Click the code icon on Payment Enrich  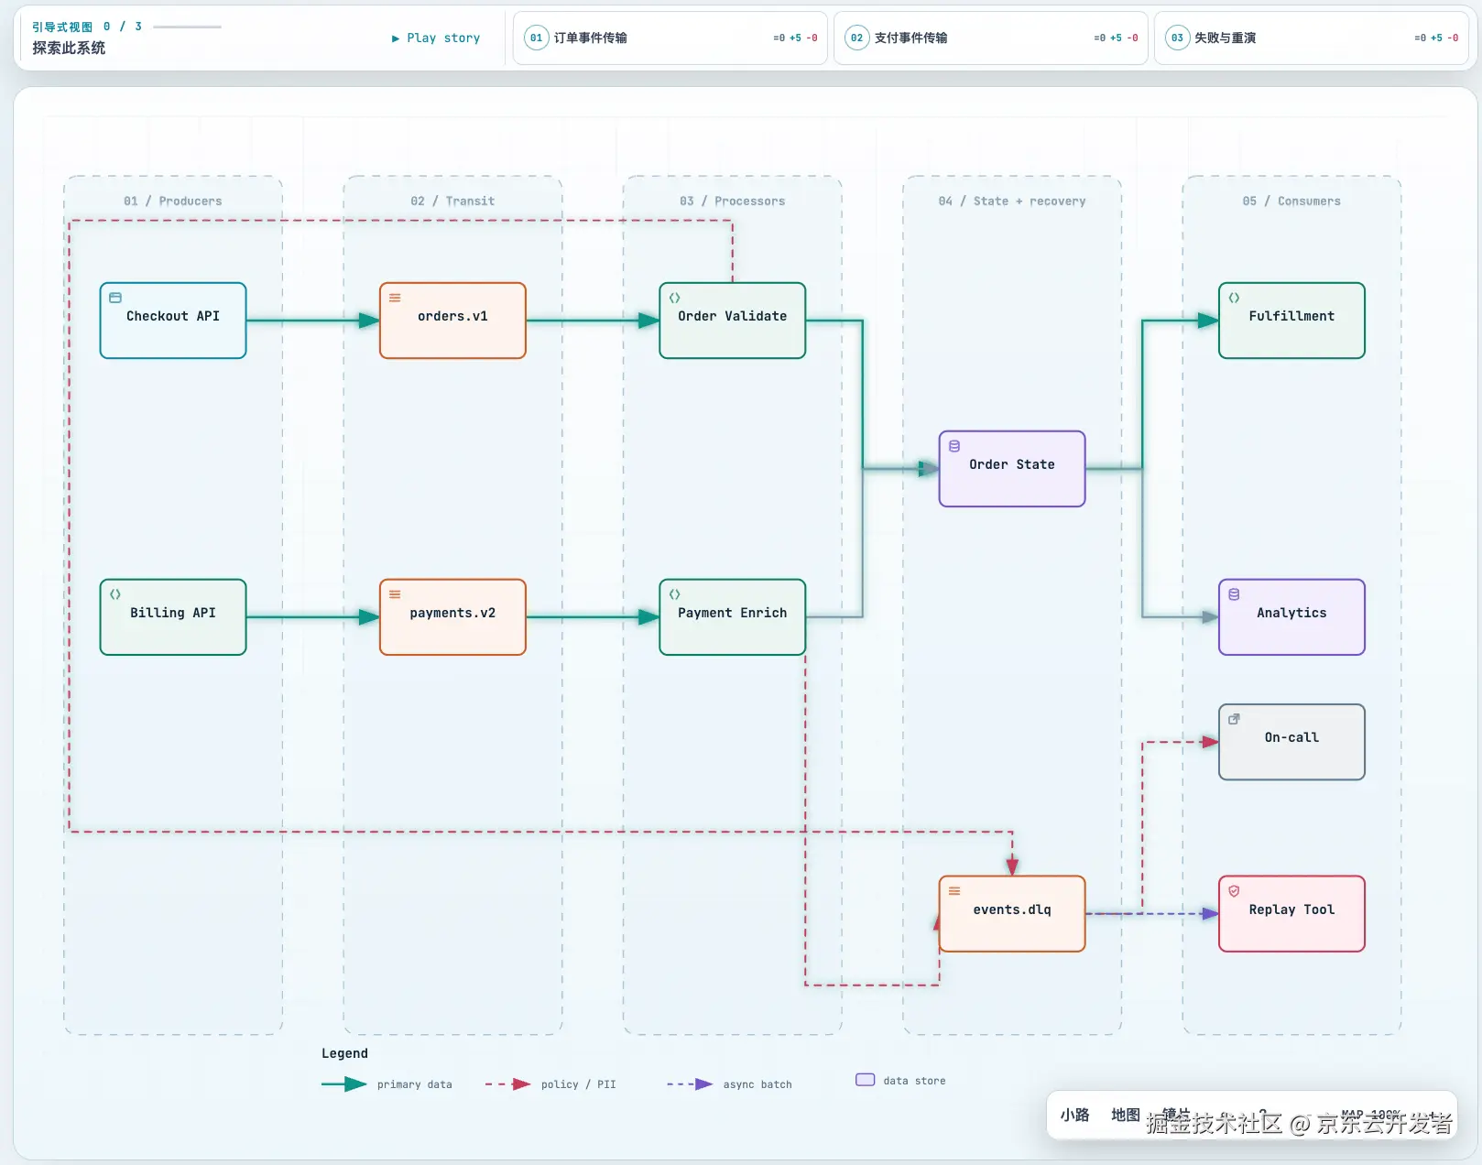tap(675, 594)
